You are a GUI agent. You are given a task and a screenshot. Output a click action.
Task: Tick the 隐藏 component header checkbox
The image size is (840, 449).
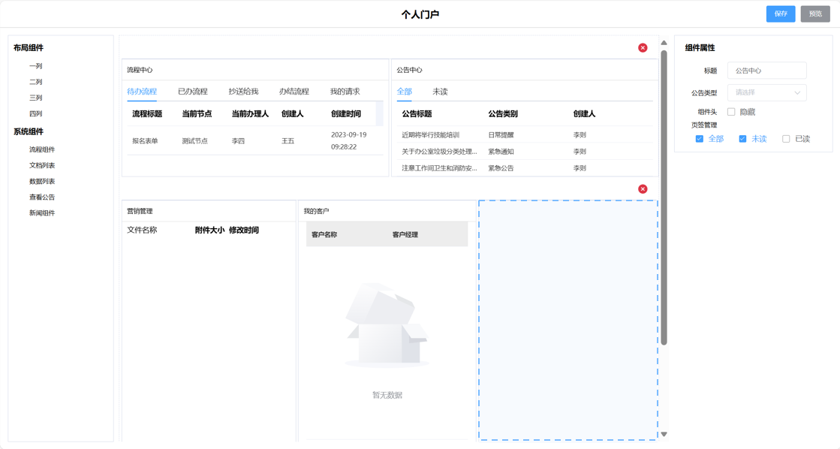(731, 112)
